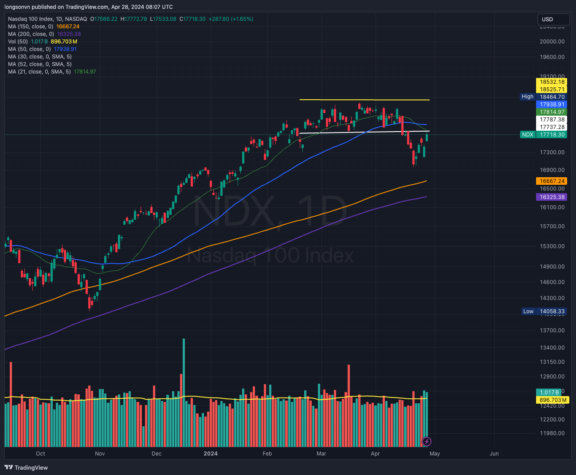Click the Nov label on time axis

(x=100, y=454)
